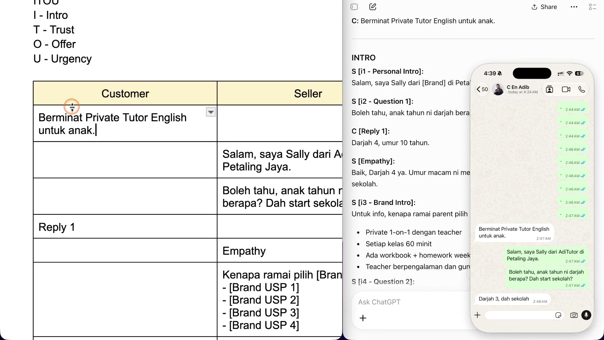
Task: Open C En Adib contact profile picture
Action: (498, 89)
